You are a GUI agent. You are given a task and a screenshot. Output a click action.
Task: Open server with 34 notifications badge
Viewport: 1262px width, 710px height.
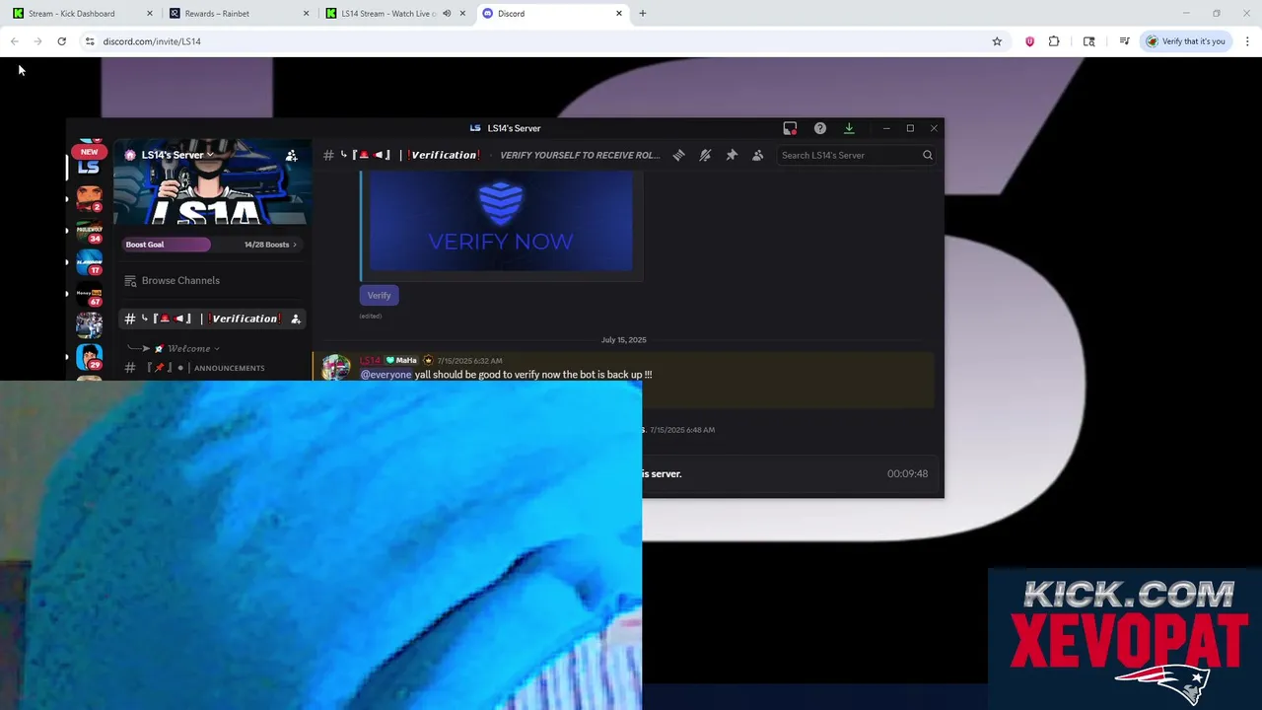(x=89, y=232)
